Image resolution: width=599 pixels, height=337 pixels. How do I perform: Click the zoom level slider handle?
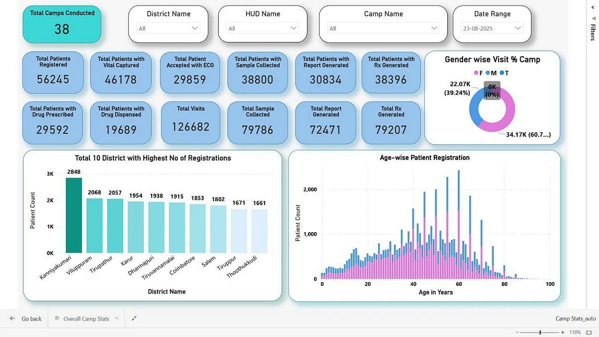pos(540,332)
